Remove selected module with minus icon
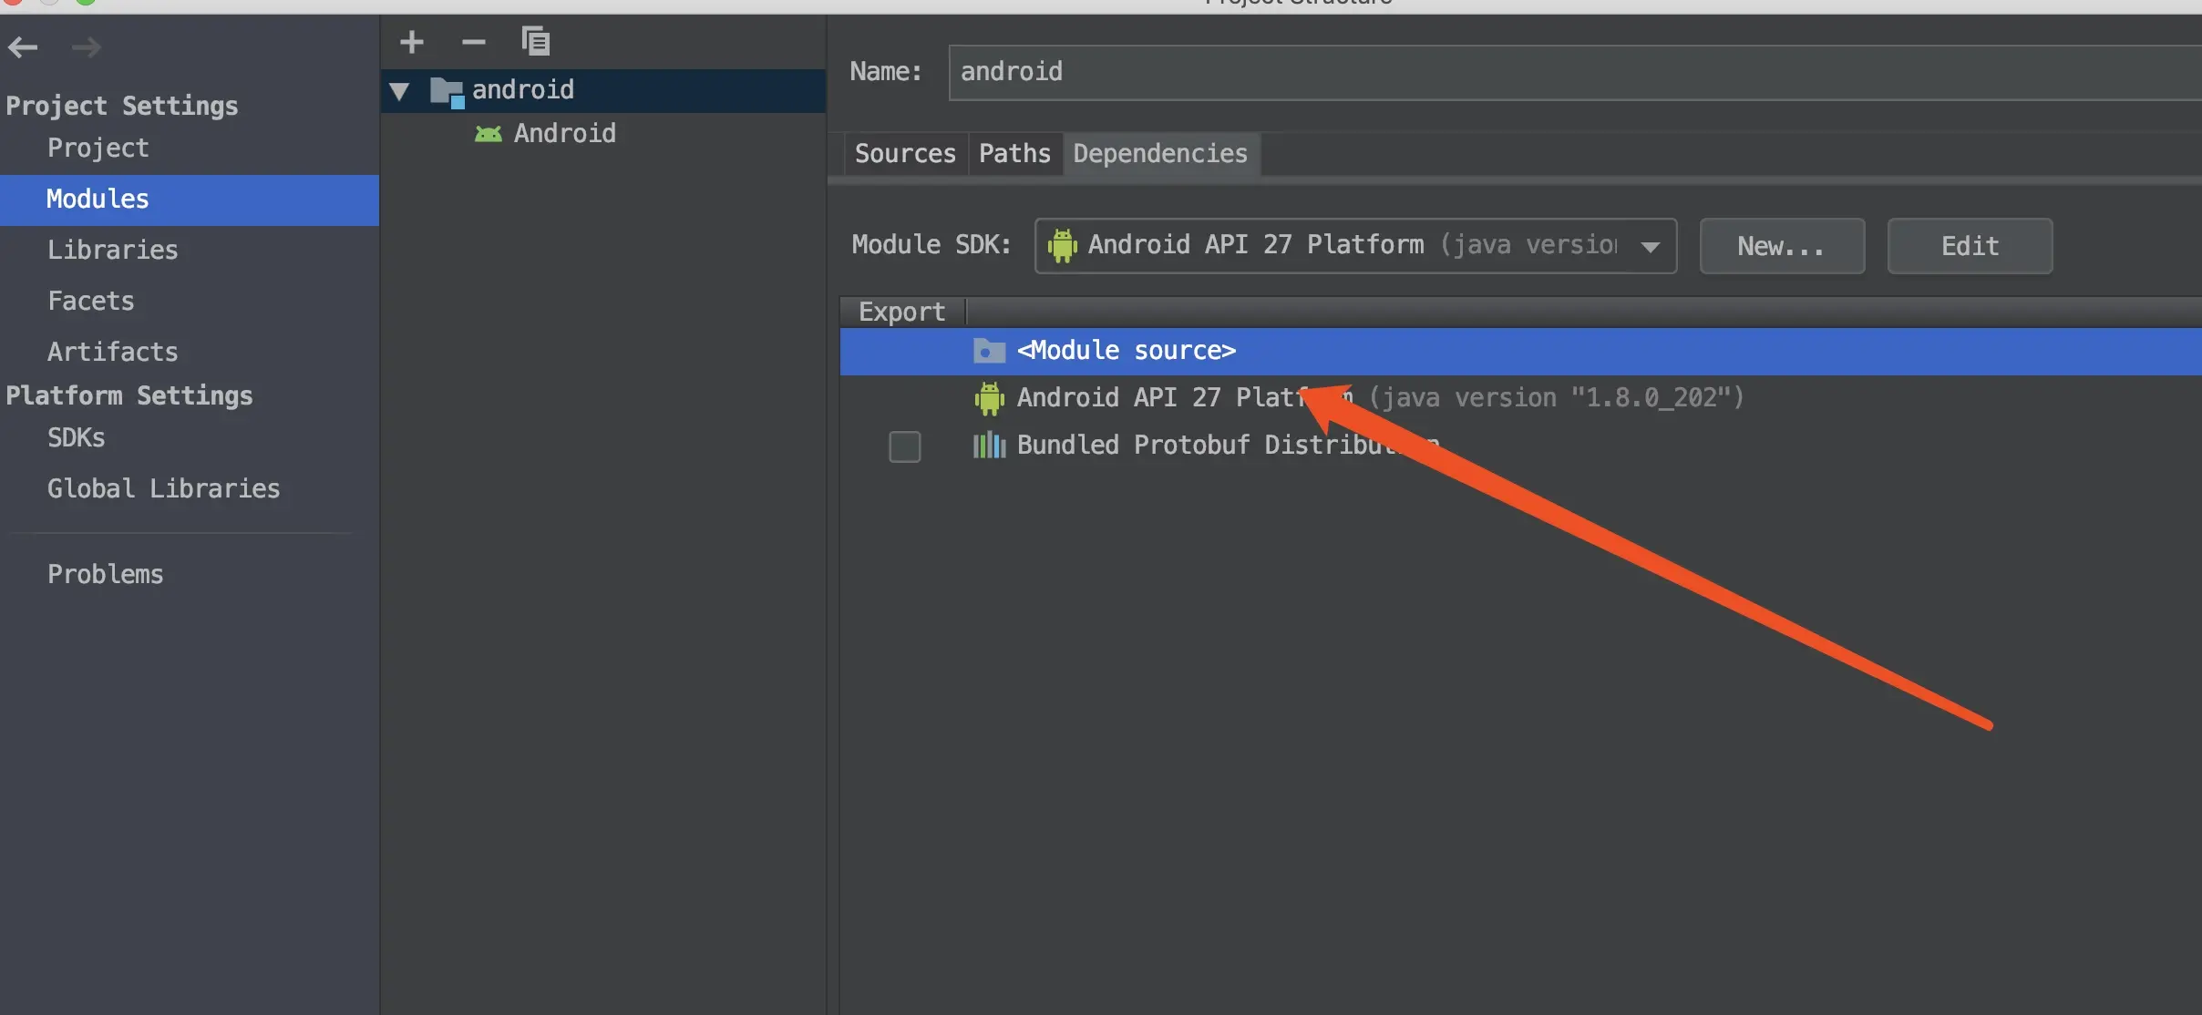Viewport: 2202px width, 1015px height. pyautogui.click(x=474, y=42)
